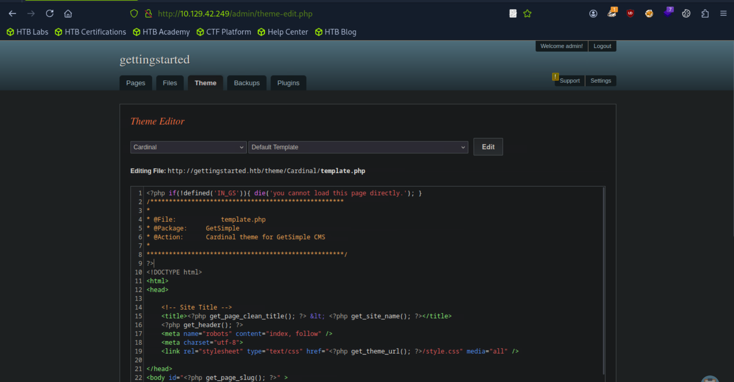734x382 pixels.
Task: Click the shield tracking protection icon
Action: (x=134, y=14)
